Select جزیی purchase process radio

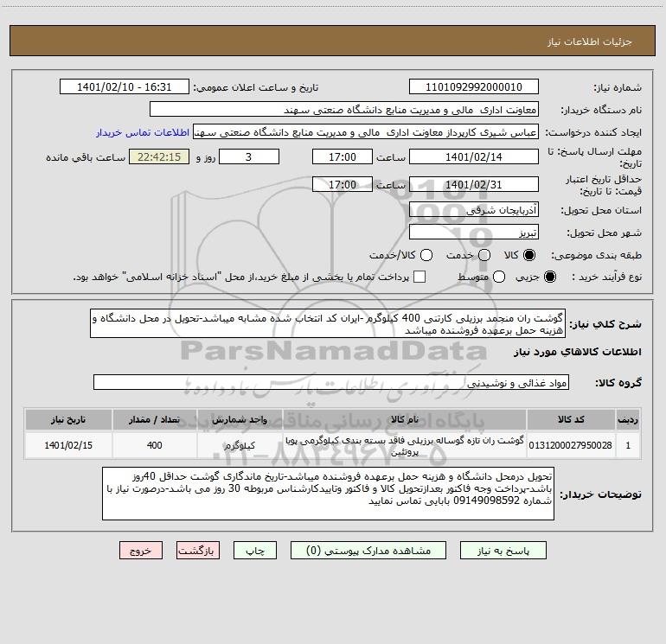(x=549, y=277)
